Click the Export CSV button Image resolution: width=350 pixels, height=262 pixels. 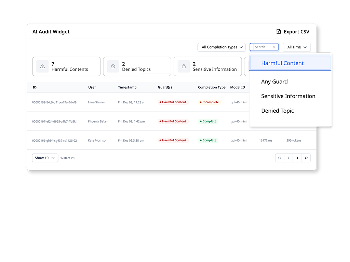click(x=293, y=32)
